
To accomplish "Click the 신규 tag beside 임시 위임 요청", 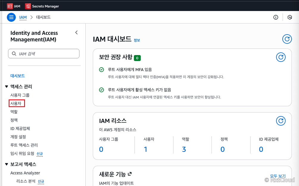I will tap(40, 154).
